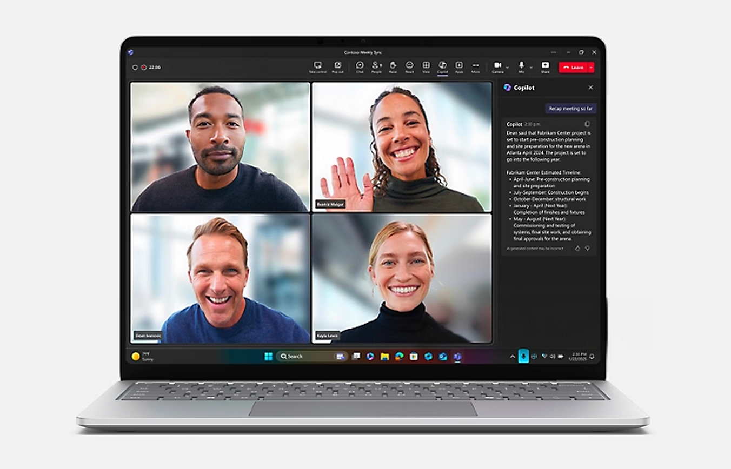Toggle the Copilot panel from the toolbar

tap(442, 67)
